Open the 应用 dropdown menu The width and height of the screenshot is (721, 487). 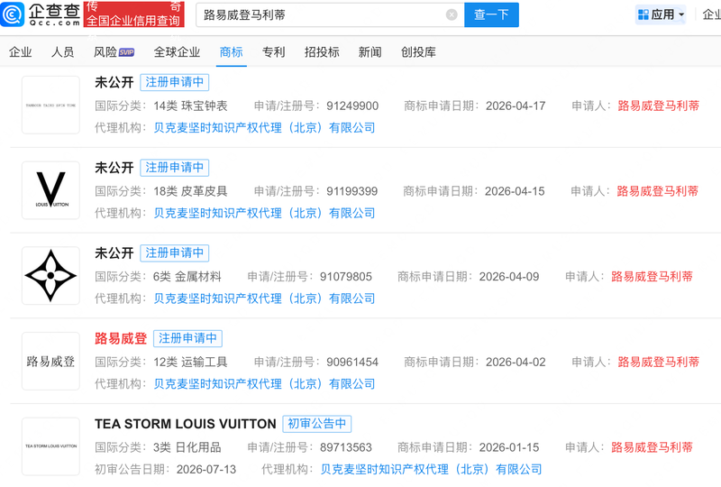(661, 14)
